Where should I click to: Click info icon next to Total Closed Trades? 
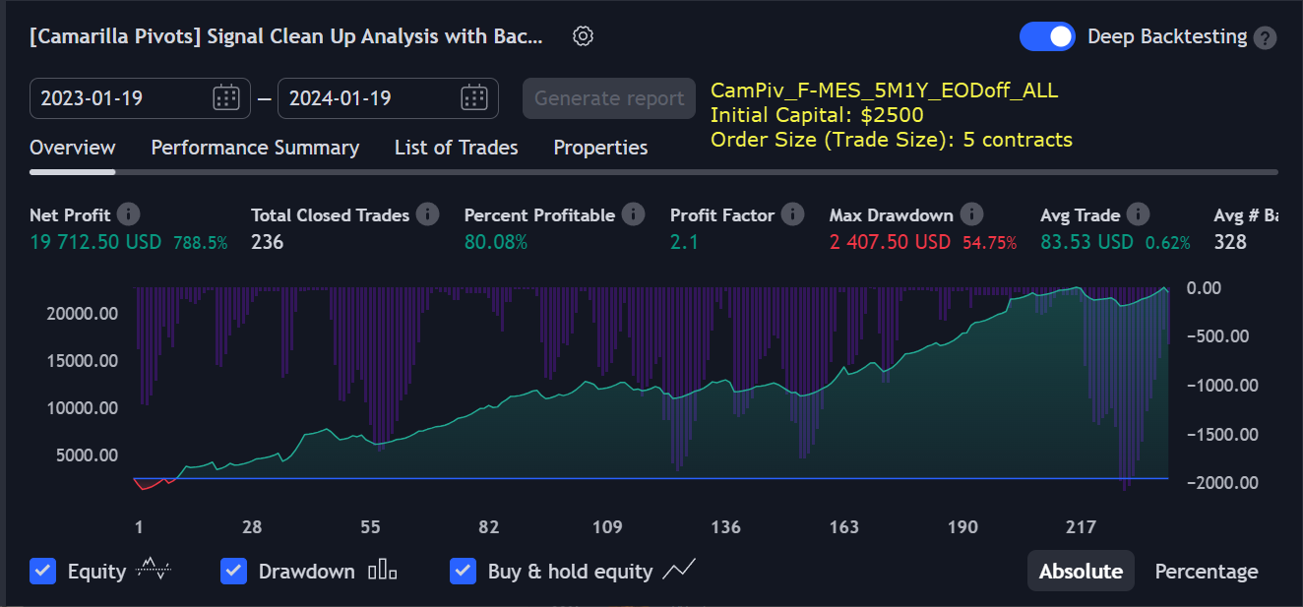click(x=427, y=214)
